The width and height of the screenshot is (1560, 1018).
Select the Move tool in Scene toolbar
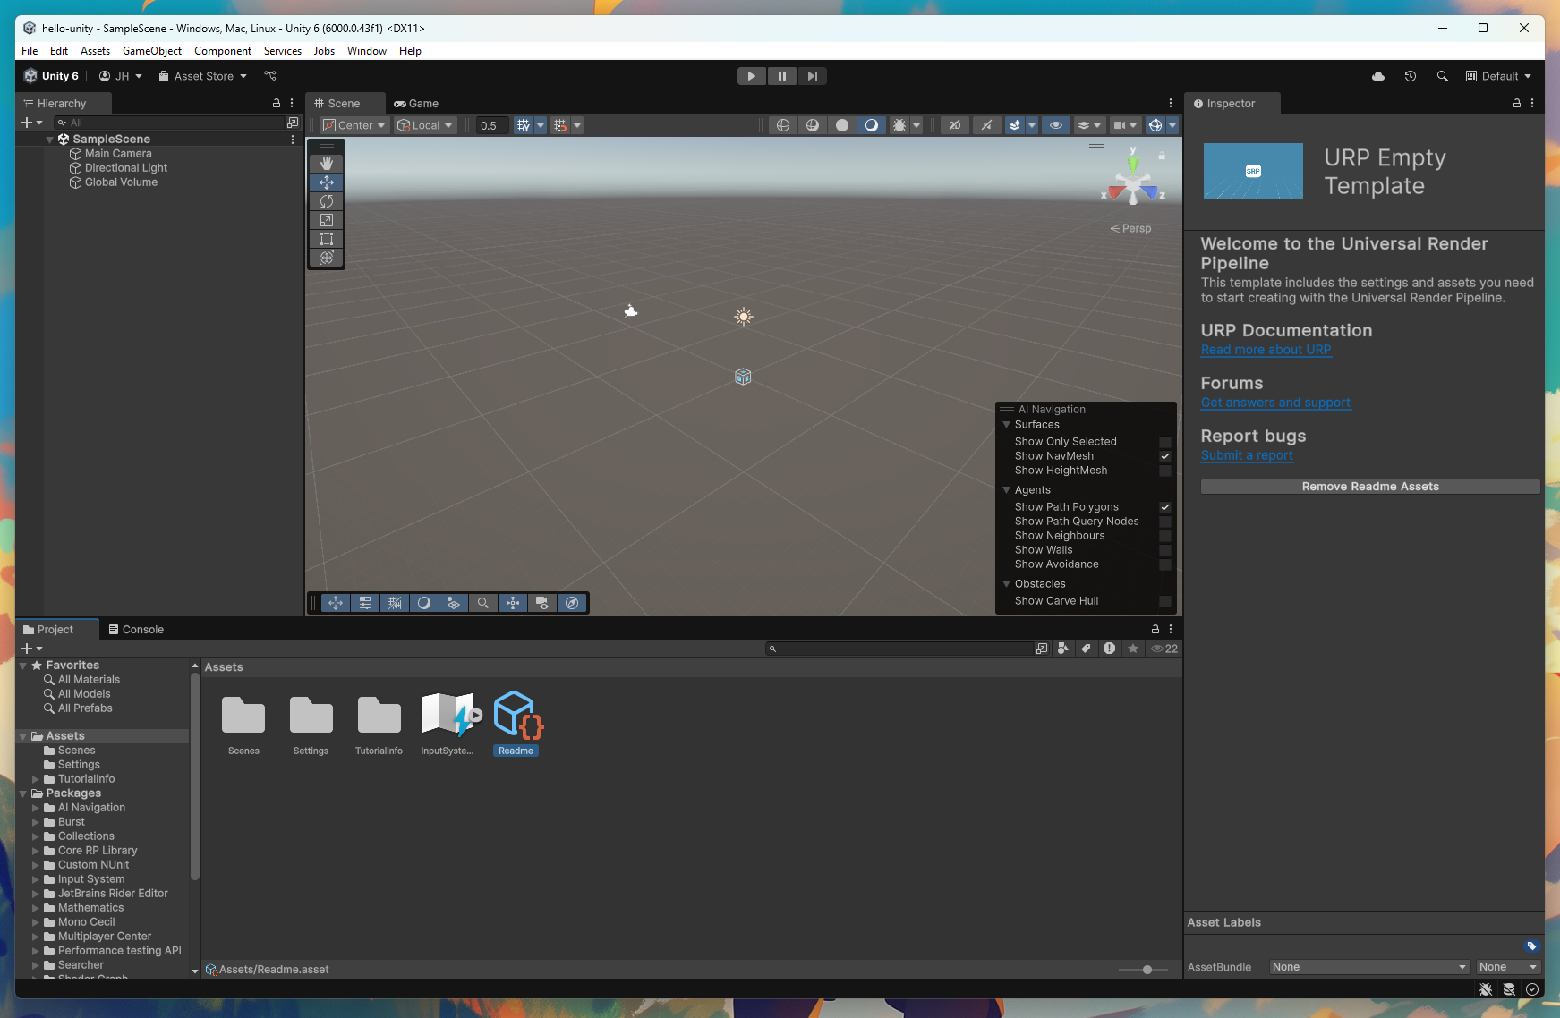point(327,182)
